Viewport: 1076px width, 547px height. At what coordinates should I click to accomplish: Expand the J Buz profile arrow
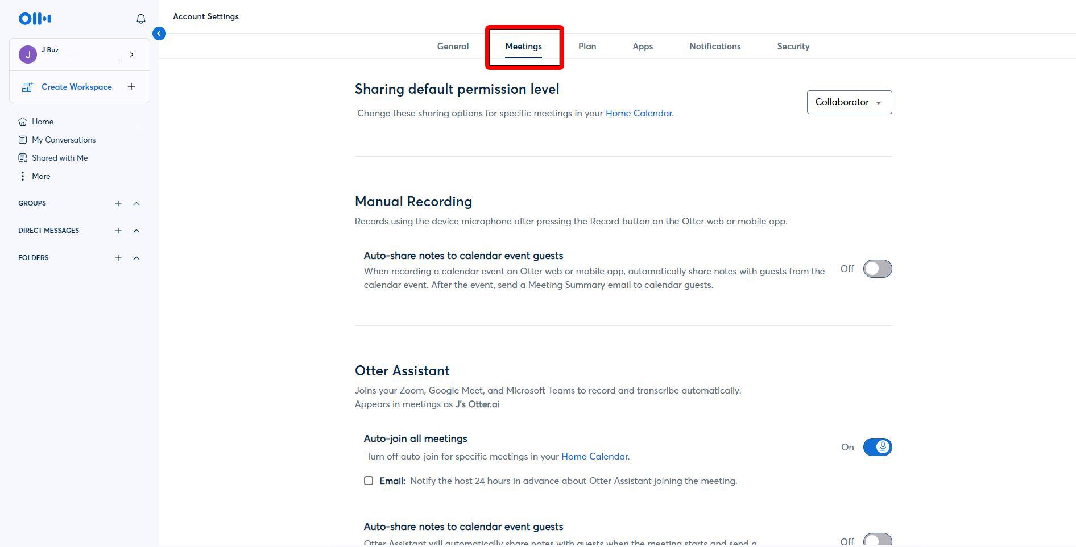coord(131,55)
